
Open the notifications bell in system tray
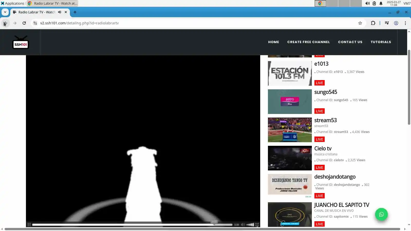(x=381, y=3)
